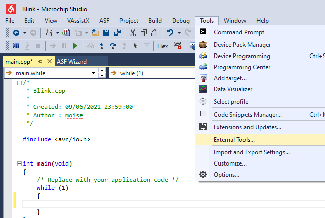The height and width of the screenshot is (218, 325).
Task: Click the Save All icon
Action: (x=117, y=33)
